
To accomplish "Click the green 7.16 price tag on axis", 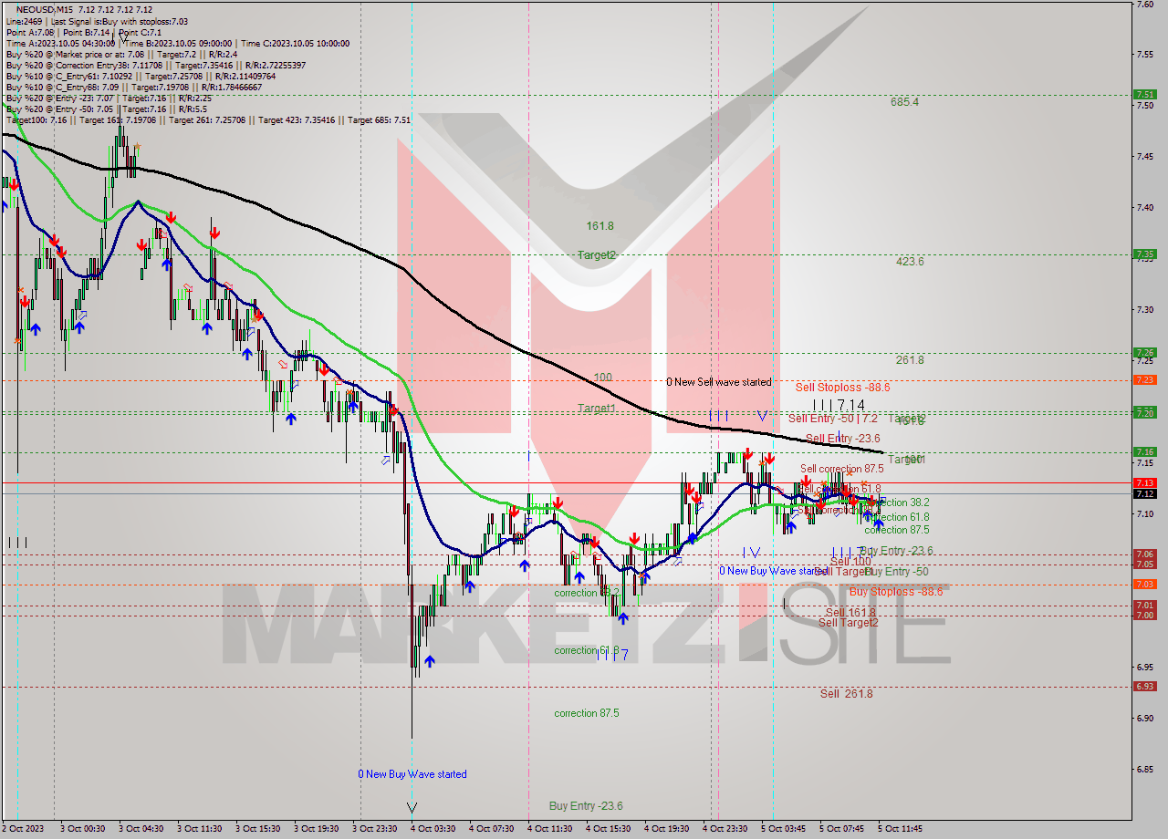I will point(1144,451).
